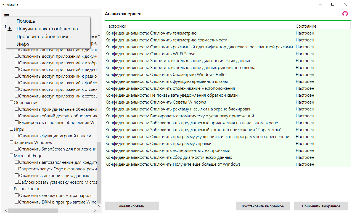Select the Помощь menu entry
This screenshot has width=352, height=214.
(x=26, y=21)
